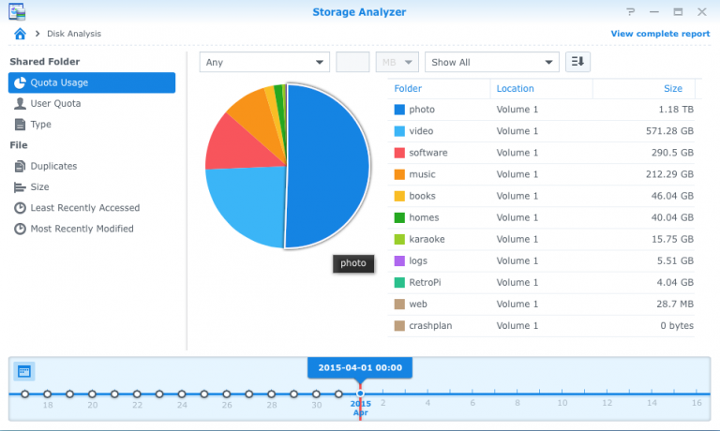This screenshot has width=720, height=431.
Task: Select the timeline marker above day 30
Action: pos(316,394)
